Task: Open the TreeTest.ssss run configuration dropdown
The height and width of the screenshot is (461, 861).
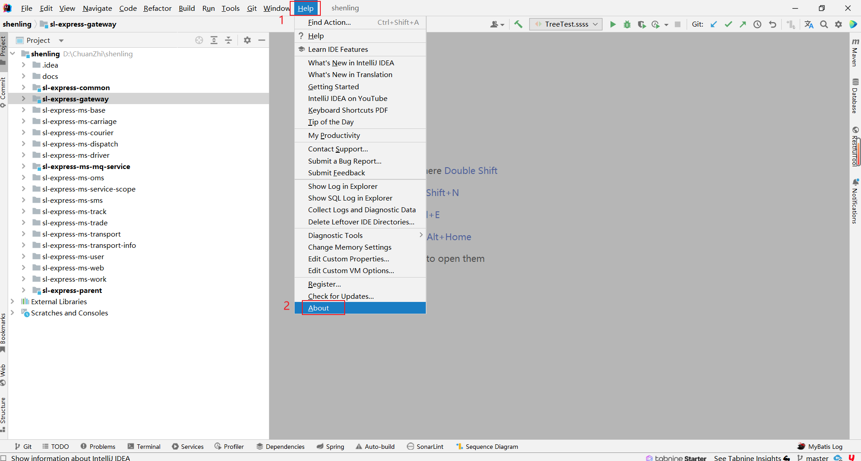Action: 566,24
